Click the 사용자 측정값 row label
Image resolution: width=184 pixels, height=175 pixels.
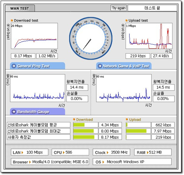(39, 137)
